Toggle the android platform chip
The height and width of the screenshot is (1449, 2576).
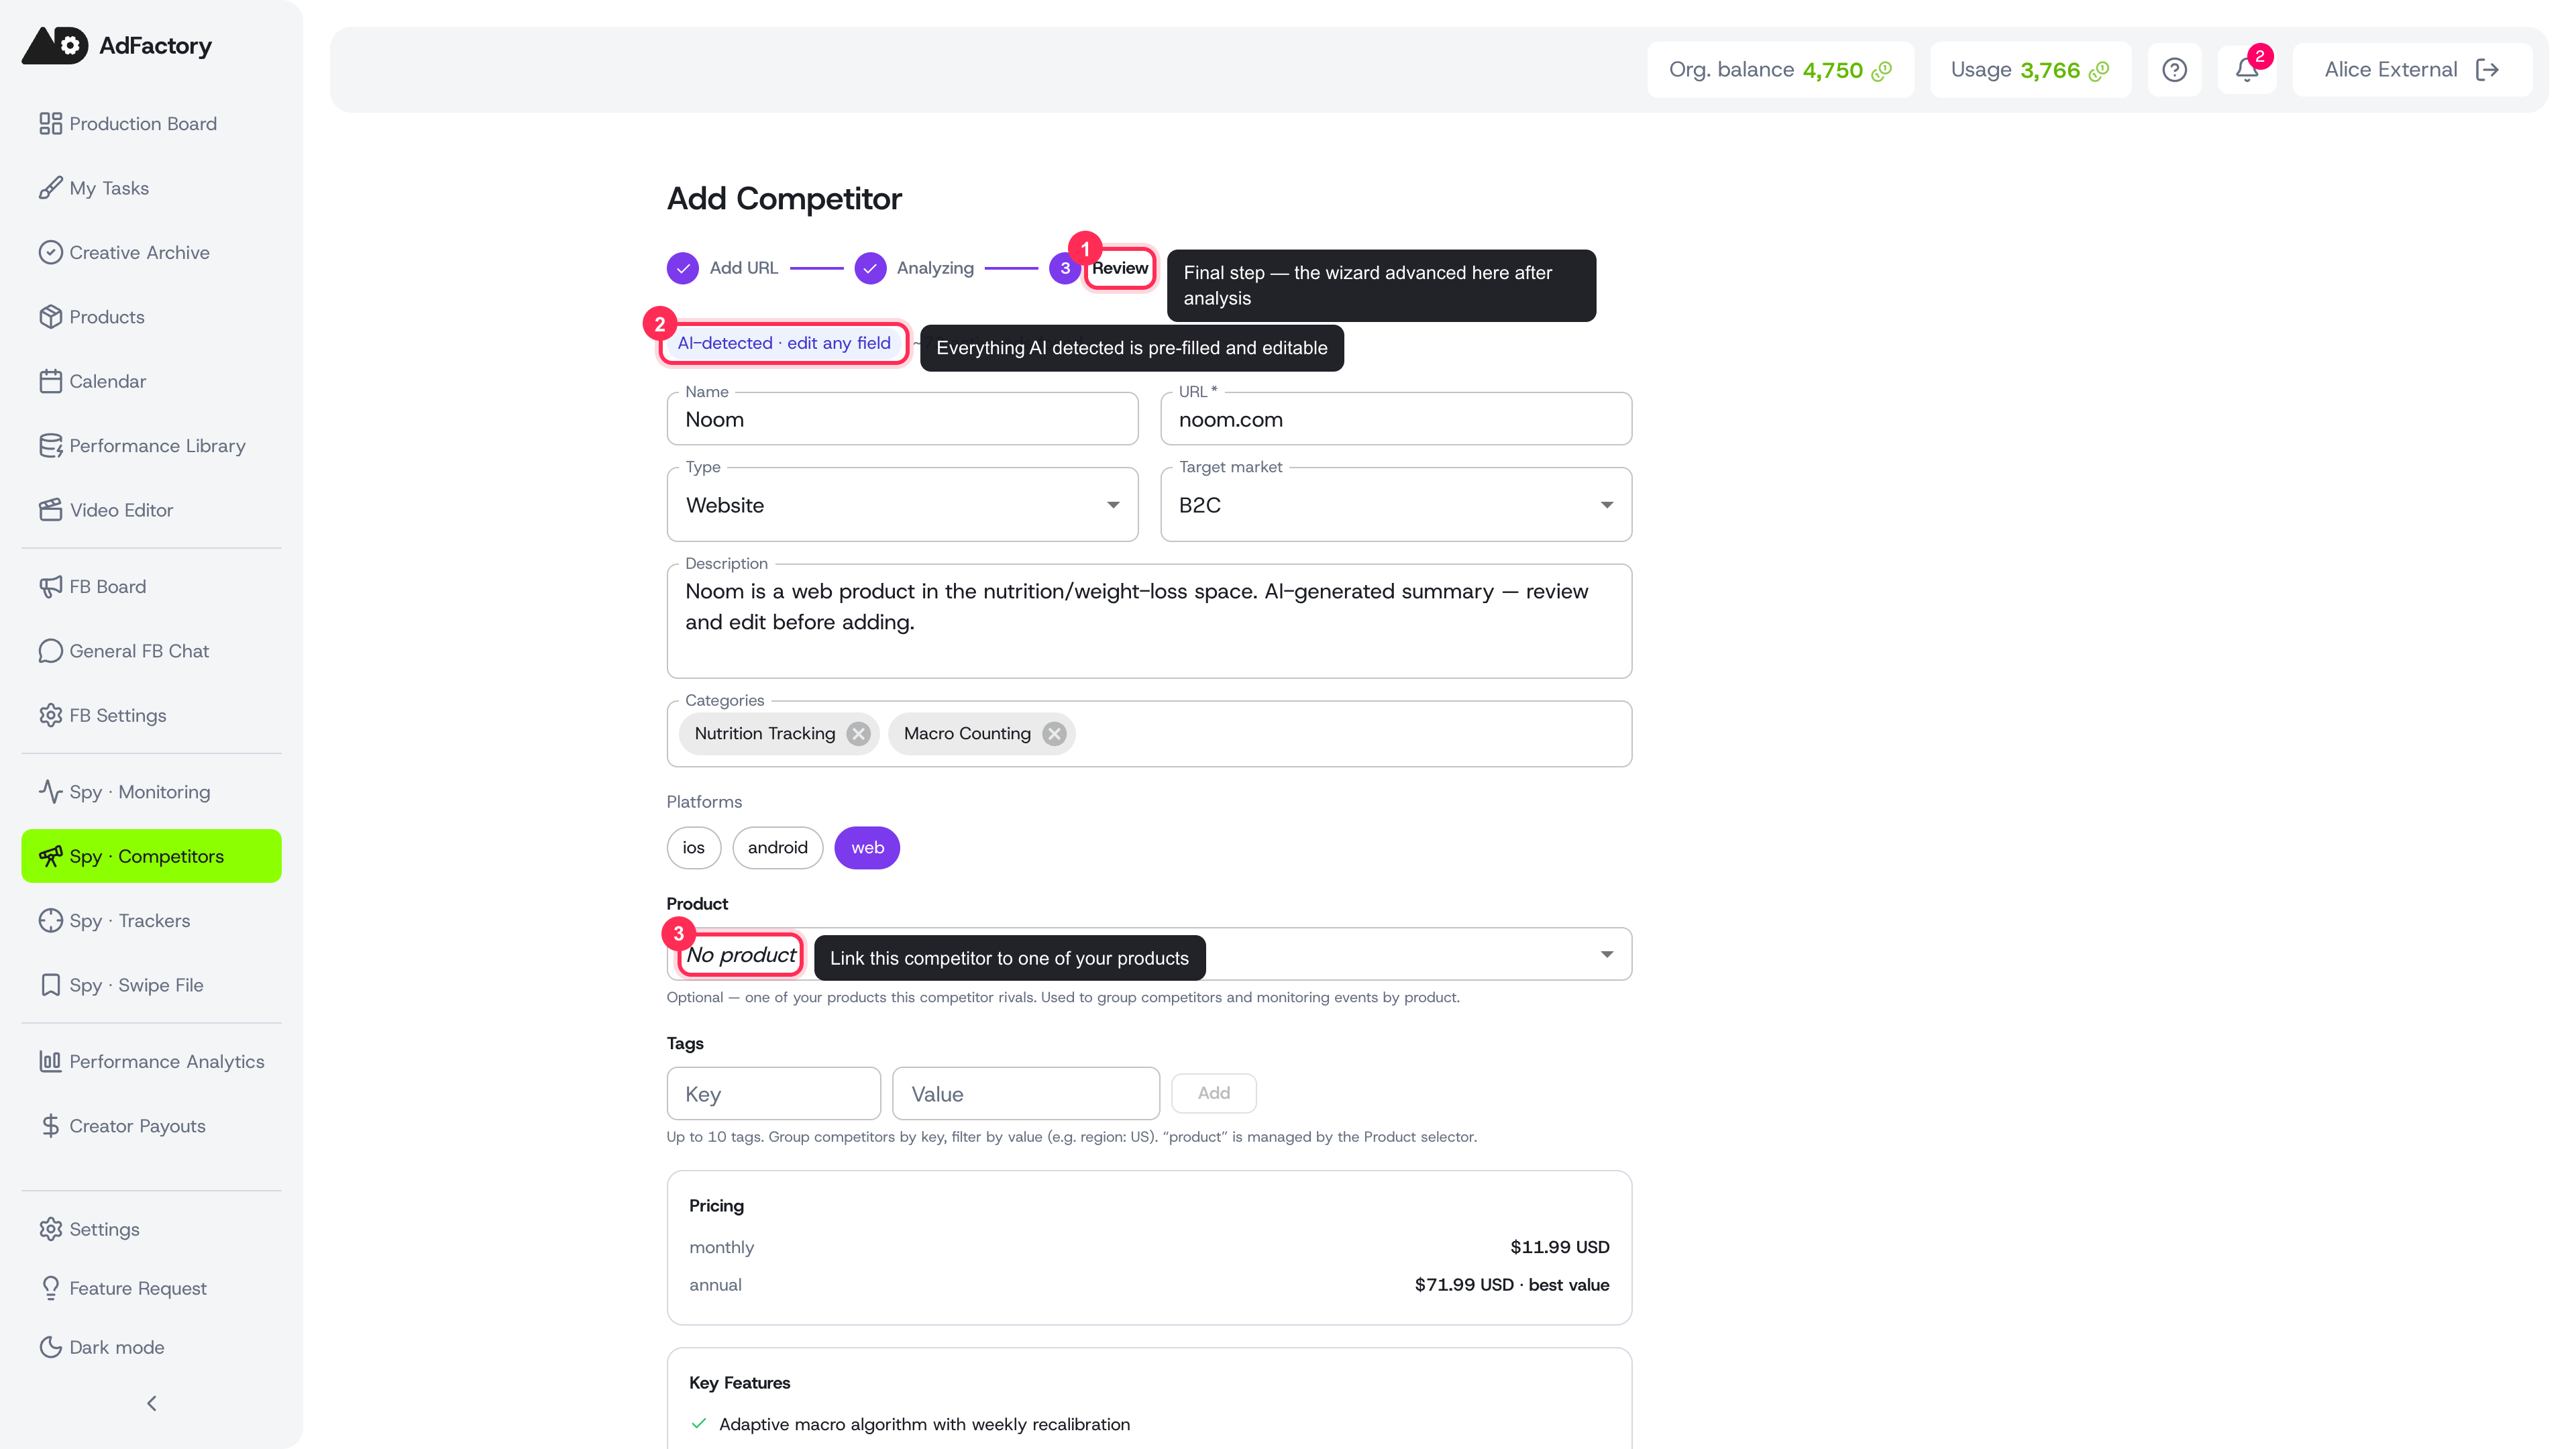[x=777, y=848]
